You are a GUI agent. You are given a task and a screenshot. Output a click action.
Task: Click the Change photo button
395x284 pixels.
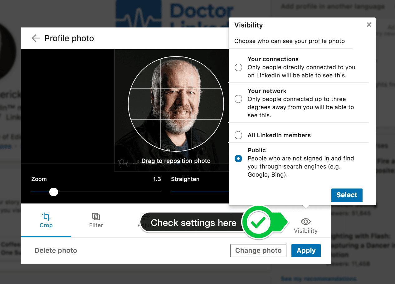pyautogui.click(x=258, y=251)
